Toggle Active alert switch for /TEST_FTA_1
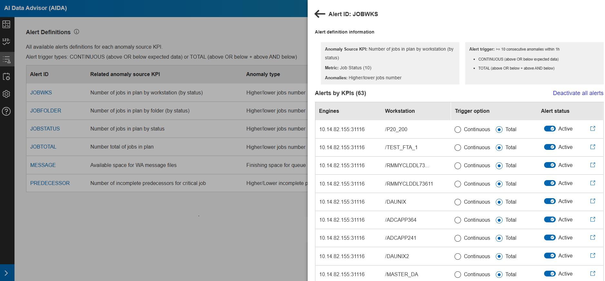The width and height of the screenshot is (605, 281). tap(550, 147)
